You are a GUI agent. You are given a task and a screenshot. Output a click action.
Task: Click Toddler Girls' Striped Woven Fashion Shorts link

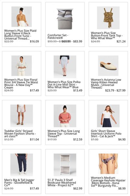20,134
